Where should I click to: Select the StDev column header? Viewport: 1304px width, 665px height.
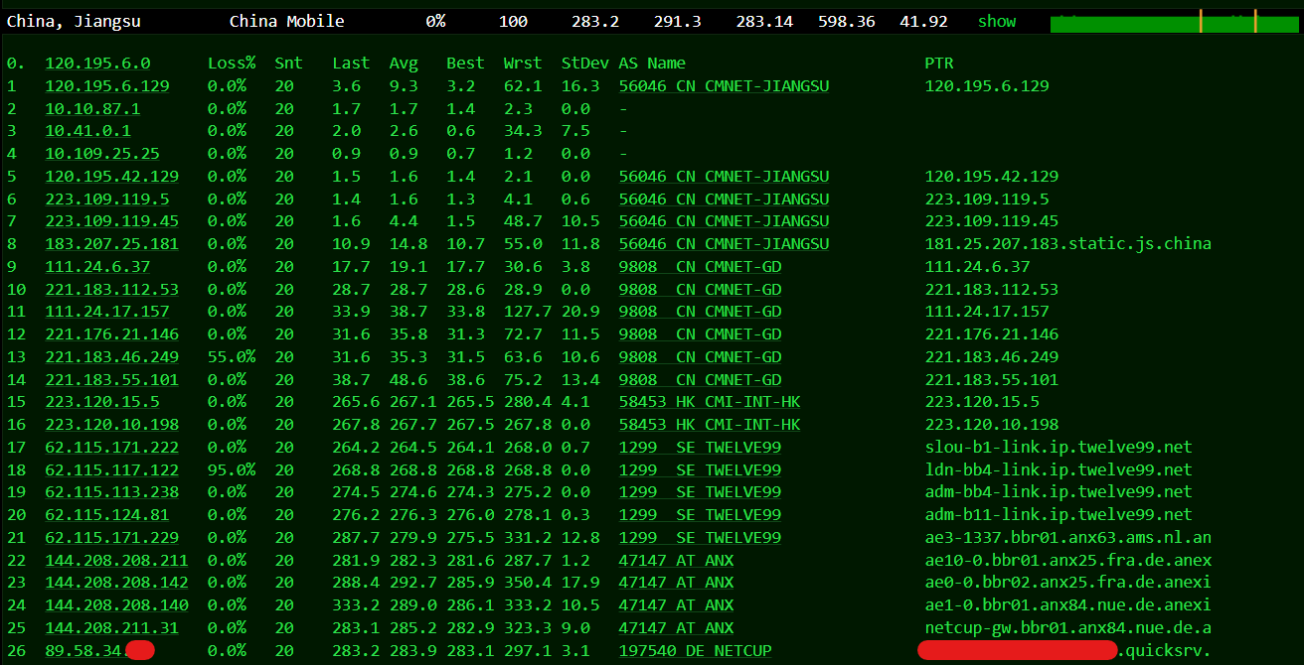pos(585,64)
